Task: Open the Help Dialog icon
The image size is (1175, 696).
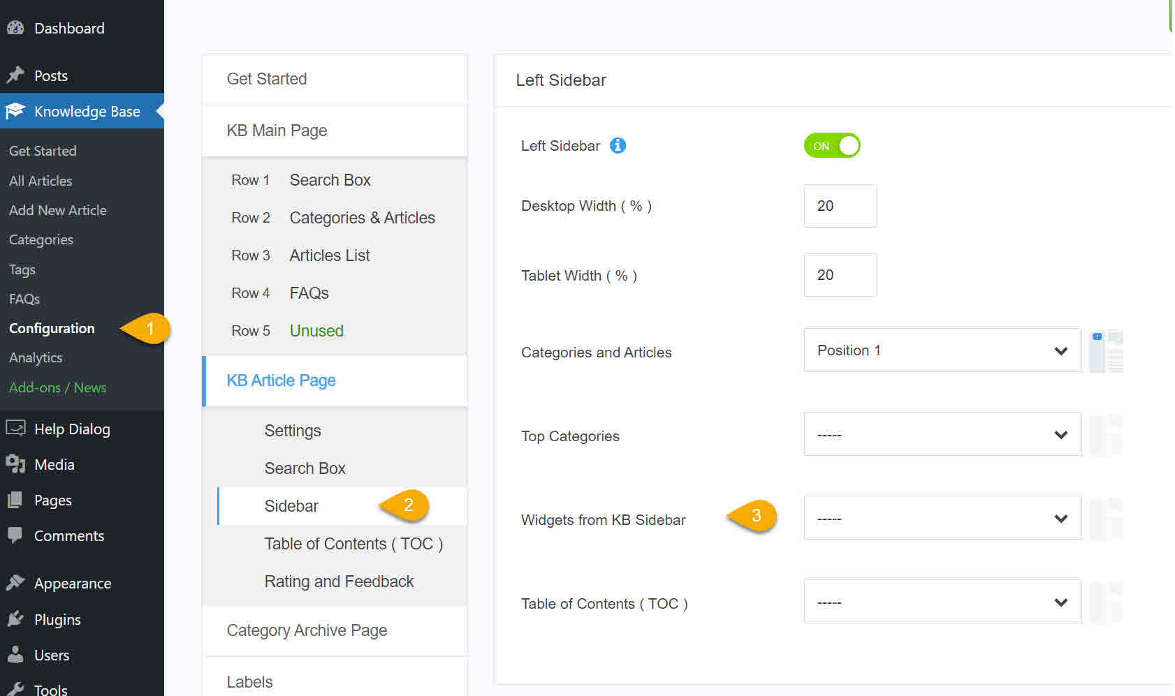Action: click(15, 428)
